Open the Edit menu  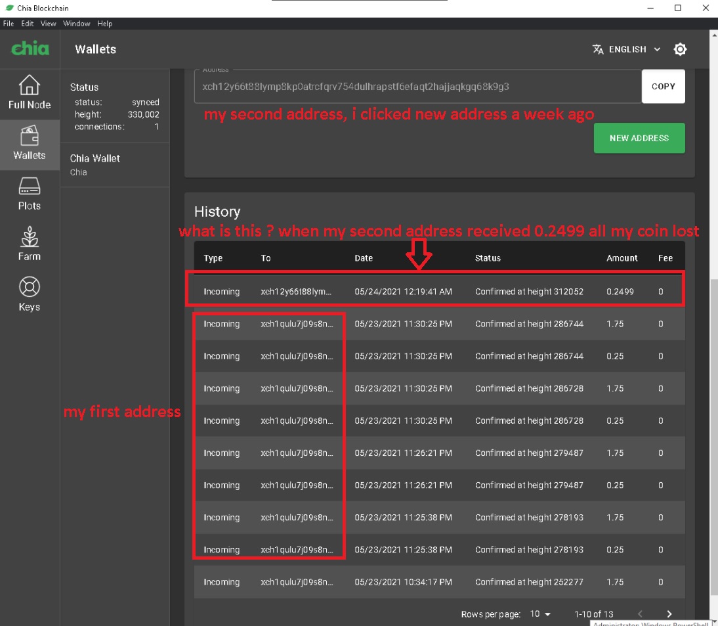[x=28, y=24]
